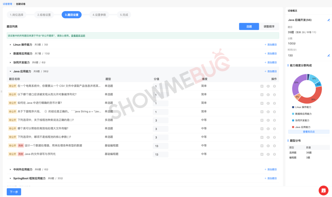Edit the Java 后端开发(S6) paper name
The height and width of the screenshot is (197, 332).
pos(329,20)
